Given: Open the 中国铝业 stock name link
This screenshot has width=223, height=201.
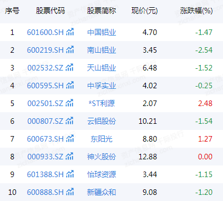Looking at the screenshot, I should [x=102, y=32].
